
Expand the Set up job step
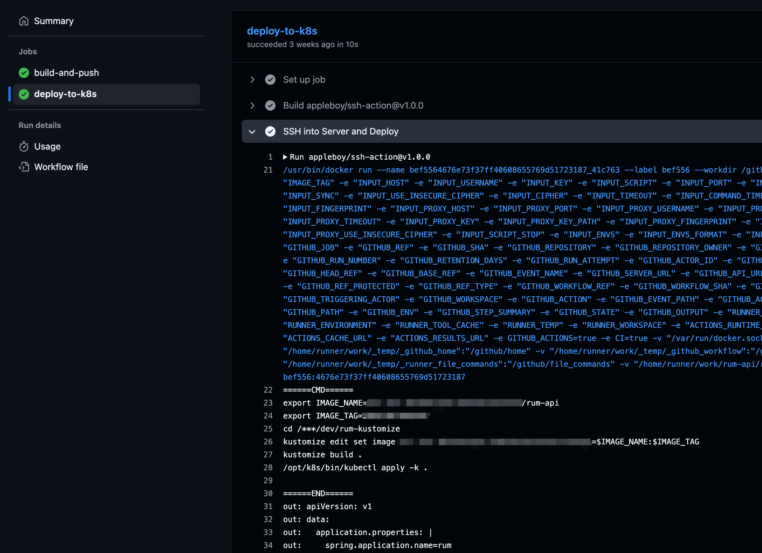(252, 79)
